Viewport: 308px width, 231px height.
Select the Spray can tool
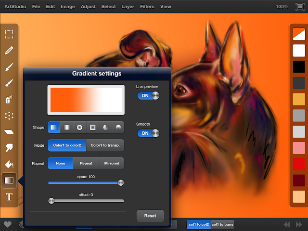[x=9, y=100]
